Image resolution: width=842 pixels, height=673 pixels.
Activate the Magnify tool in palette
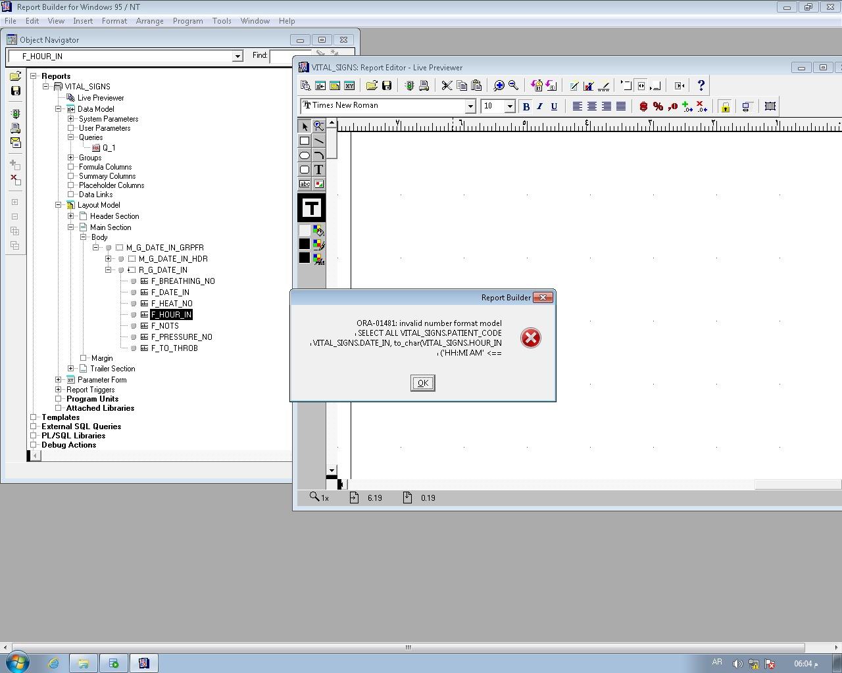click(318, 126)
